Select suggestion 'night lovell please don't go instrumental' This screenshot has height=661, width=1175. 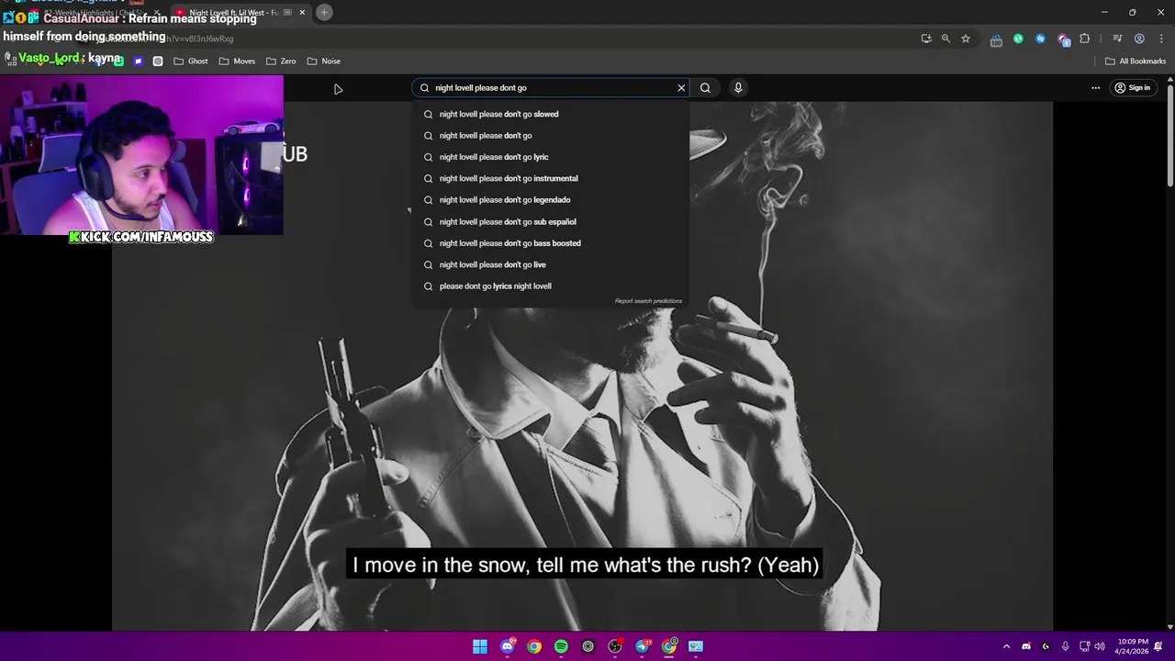551,178
